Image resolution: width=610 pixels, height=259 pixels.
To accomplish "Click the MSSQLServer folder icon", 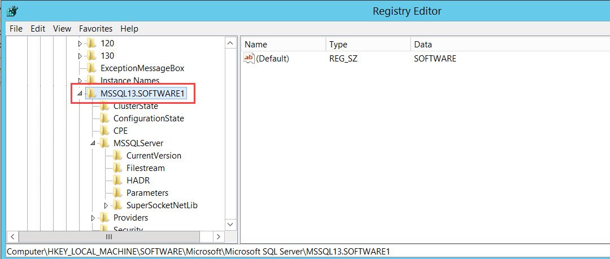I will click(104, 143).
